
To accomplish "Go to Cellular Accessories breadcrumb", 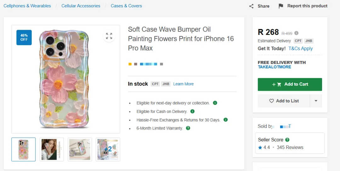I will [x=81, y=6].
